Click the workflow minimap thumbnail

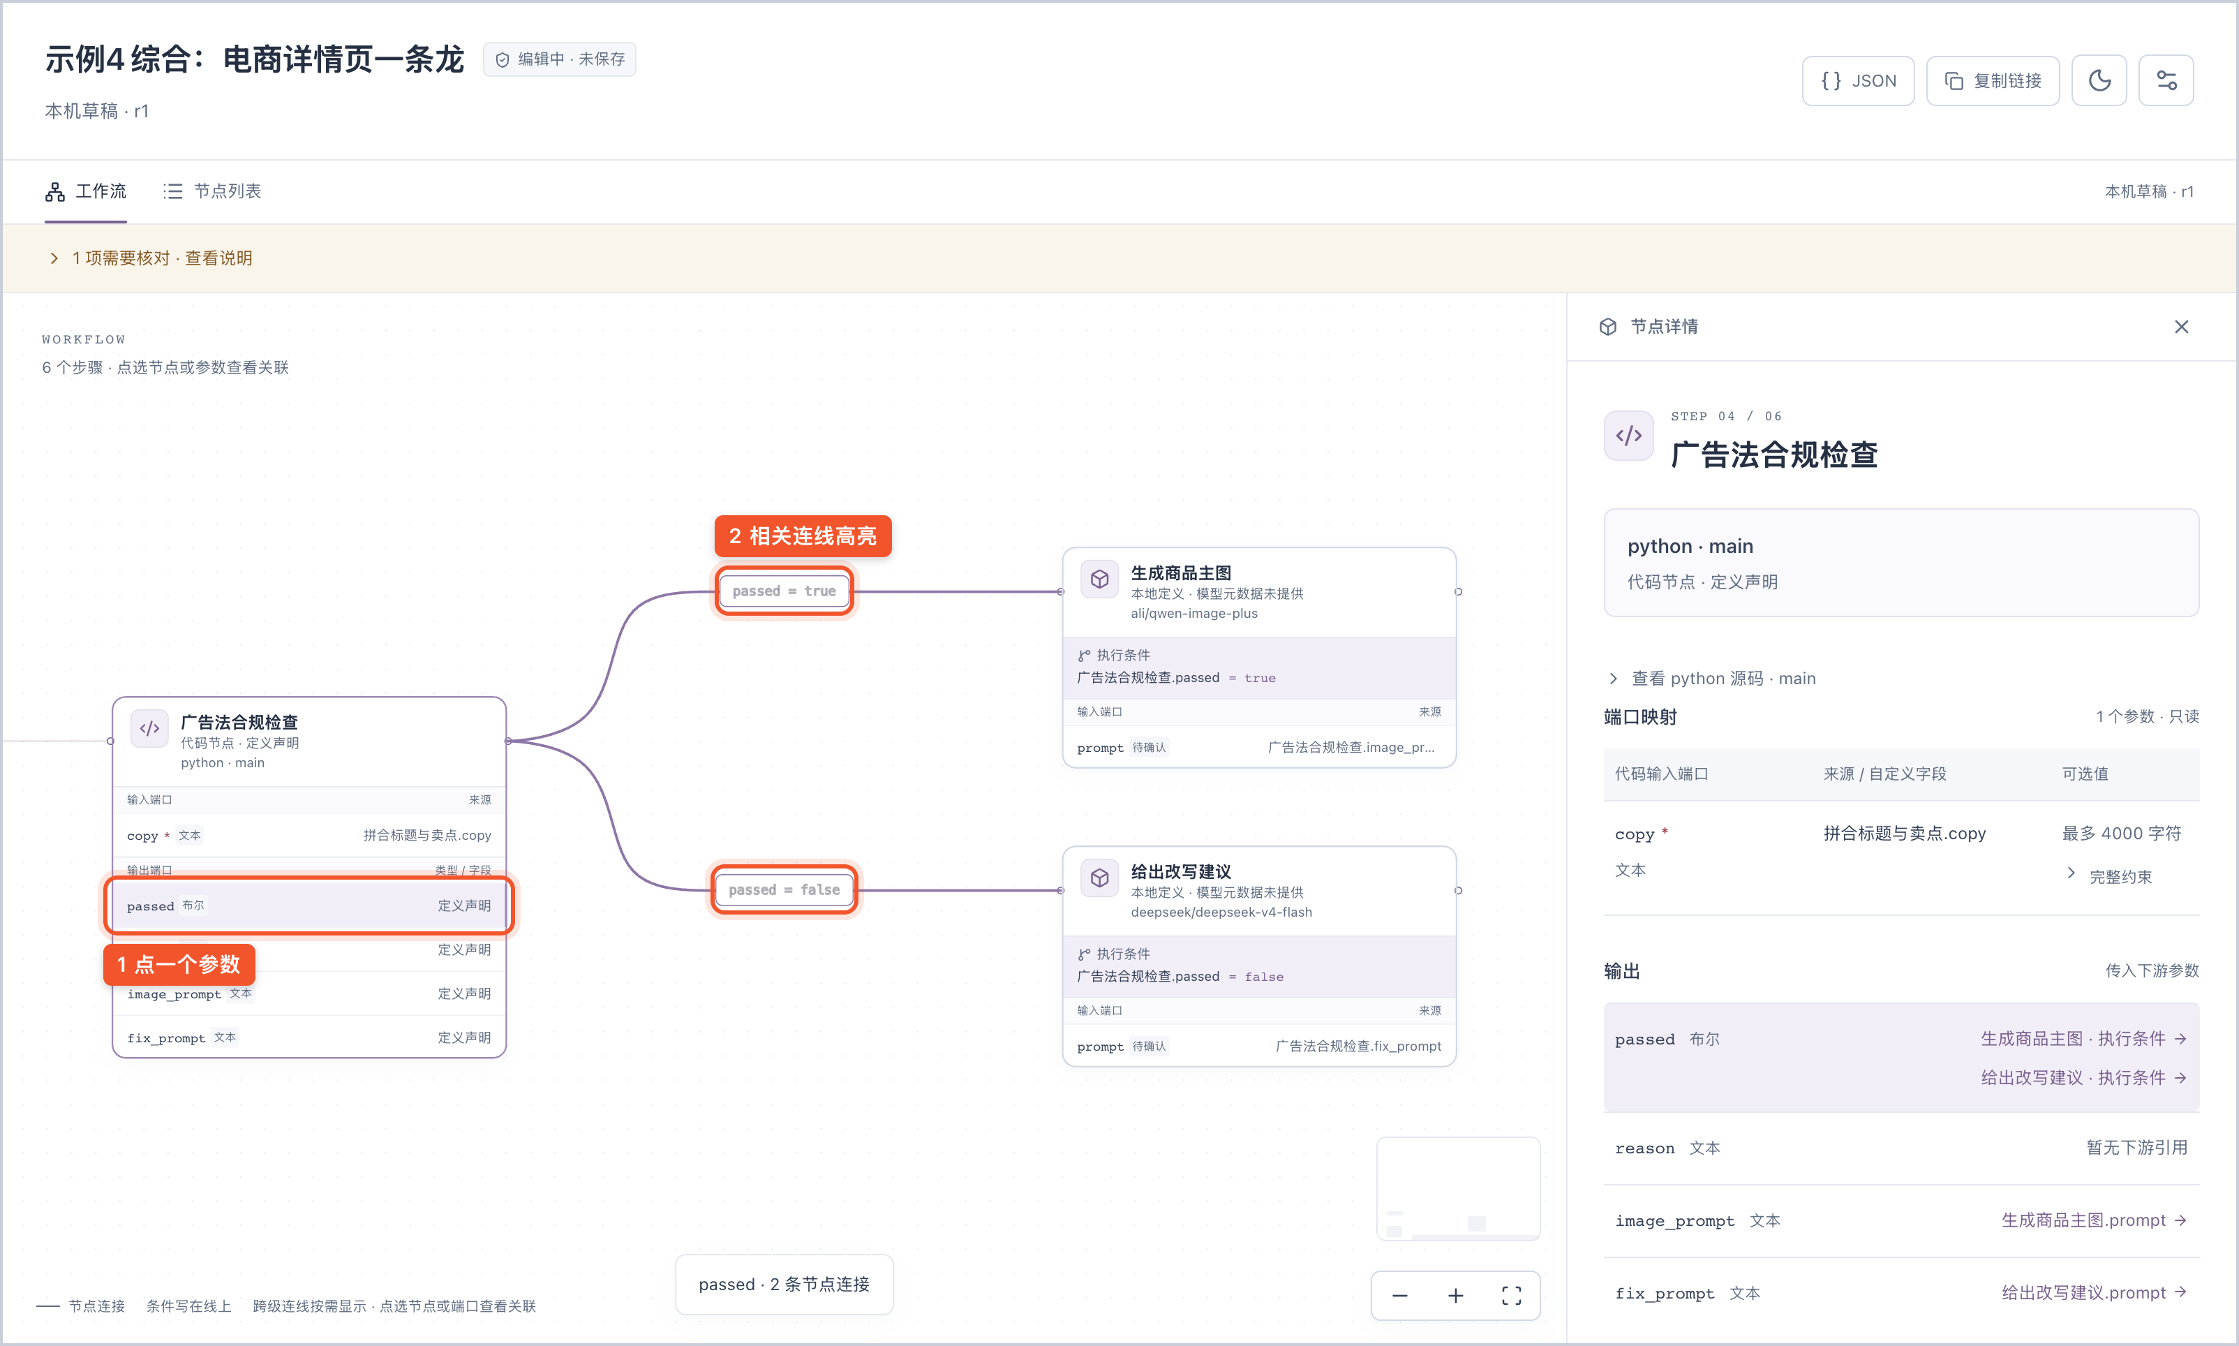click(1457, 1188)
